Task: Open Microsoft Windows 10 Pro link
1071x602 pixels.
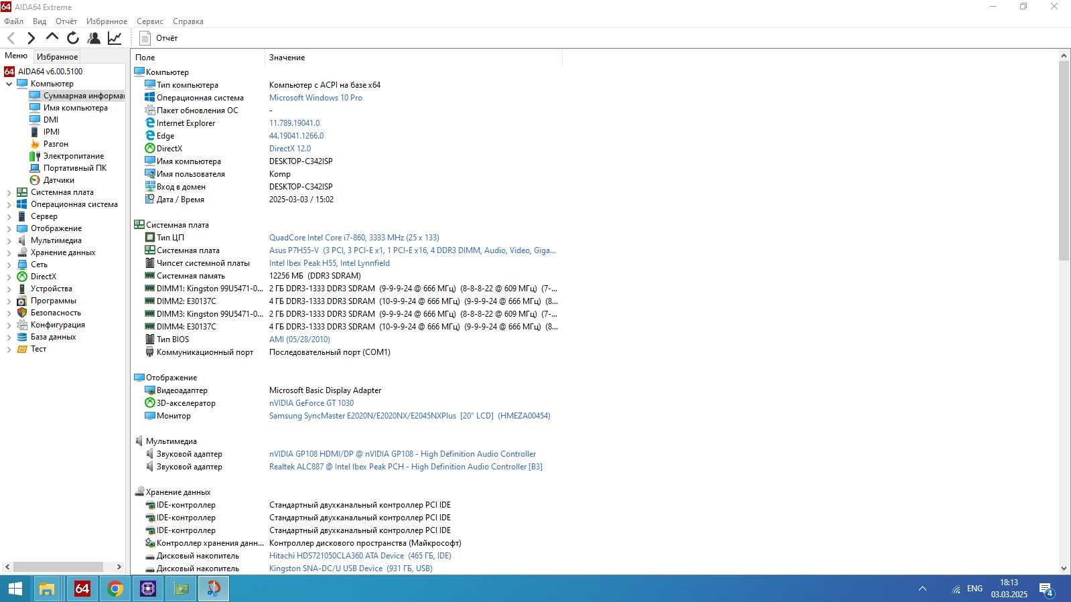Action: coord(315,98)
